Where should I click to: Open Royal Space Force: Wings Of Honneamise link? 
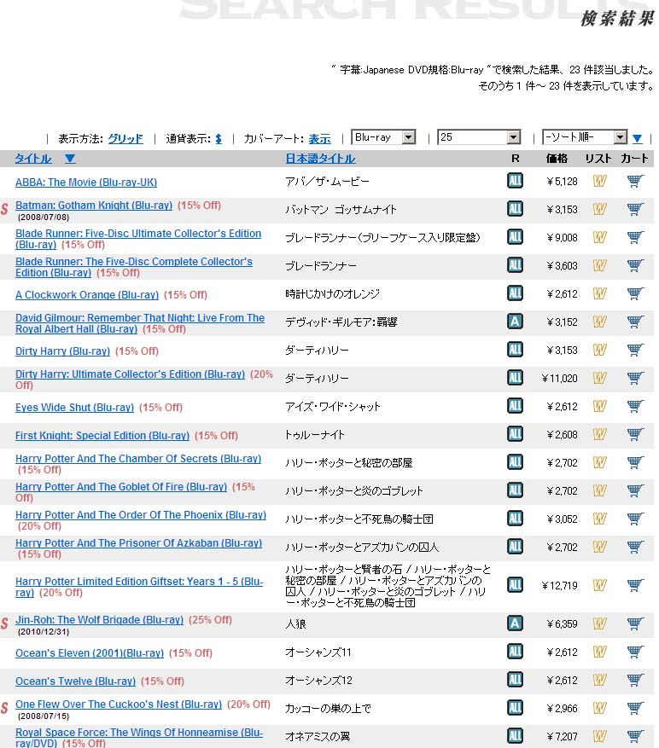click(139, 738)
